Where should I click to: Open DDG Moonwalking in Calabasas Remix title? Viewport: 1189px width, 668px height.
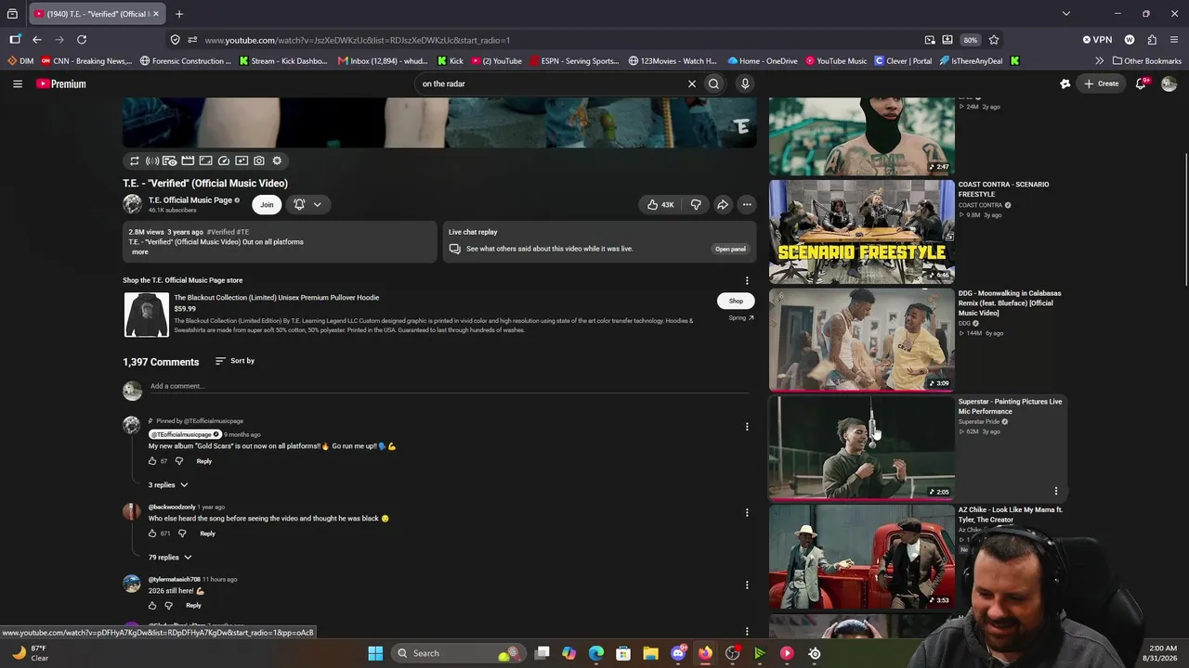click(x=1010, y=303)
